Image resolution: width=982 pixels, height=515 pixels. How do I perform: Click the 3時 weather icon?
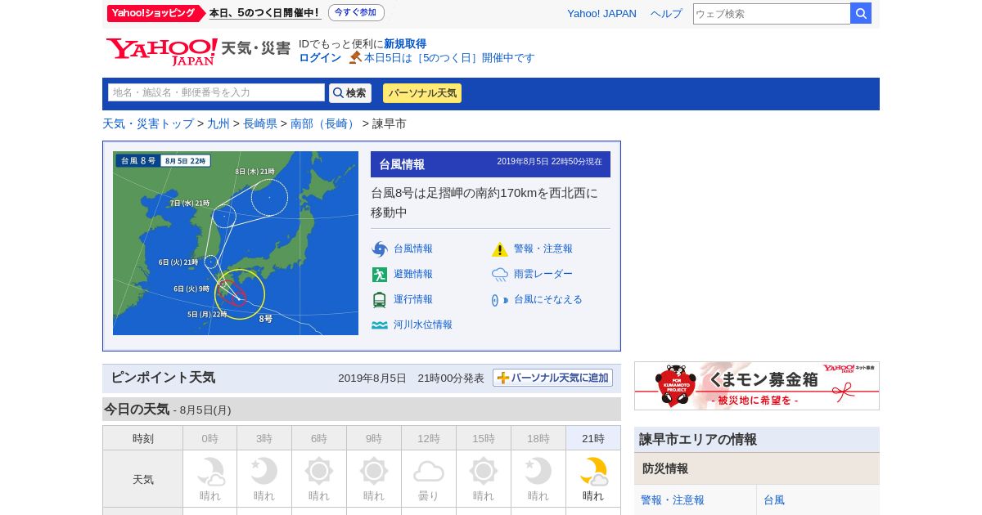[x=264, y=471]
